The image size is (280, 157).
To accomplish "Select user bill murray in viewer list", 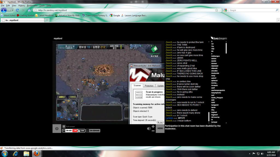I will coord(215,117).
